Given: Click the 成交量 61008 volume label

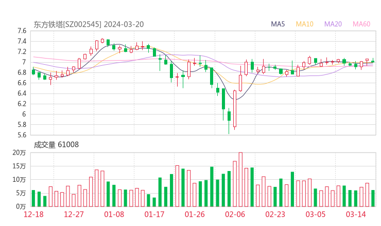Looking at the screenshot, I should coord(56,145).
